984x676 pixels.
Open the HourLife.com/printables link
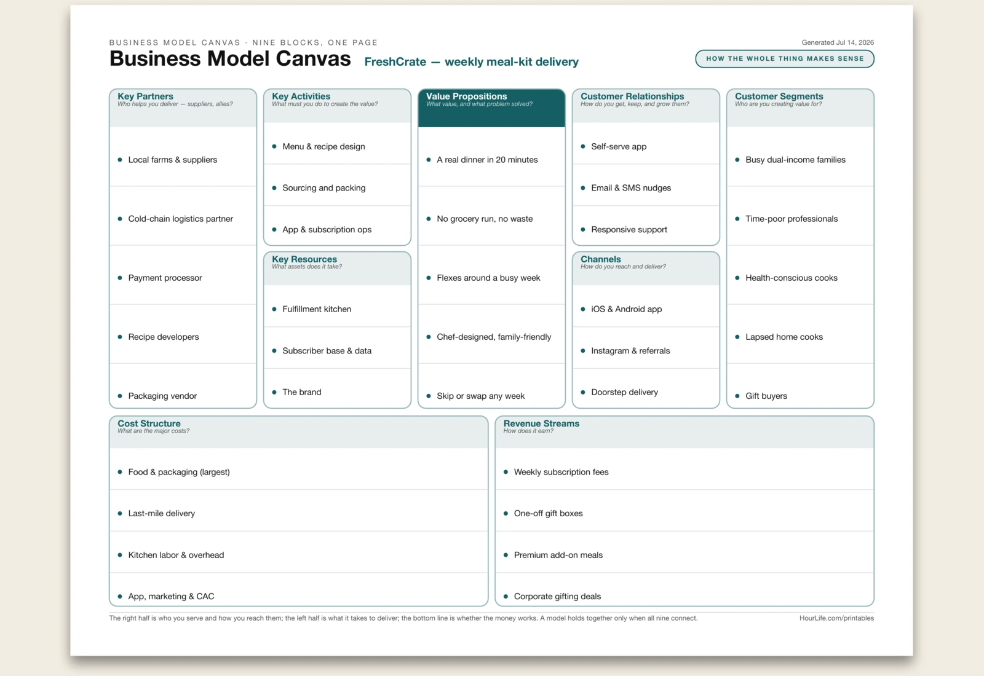(836, 618)
